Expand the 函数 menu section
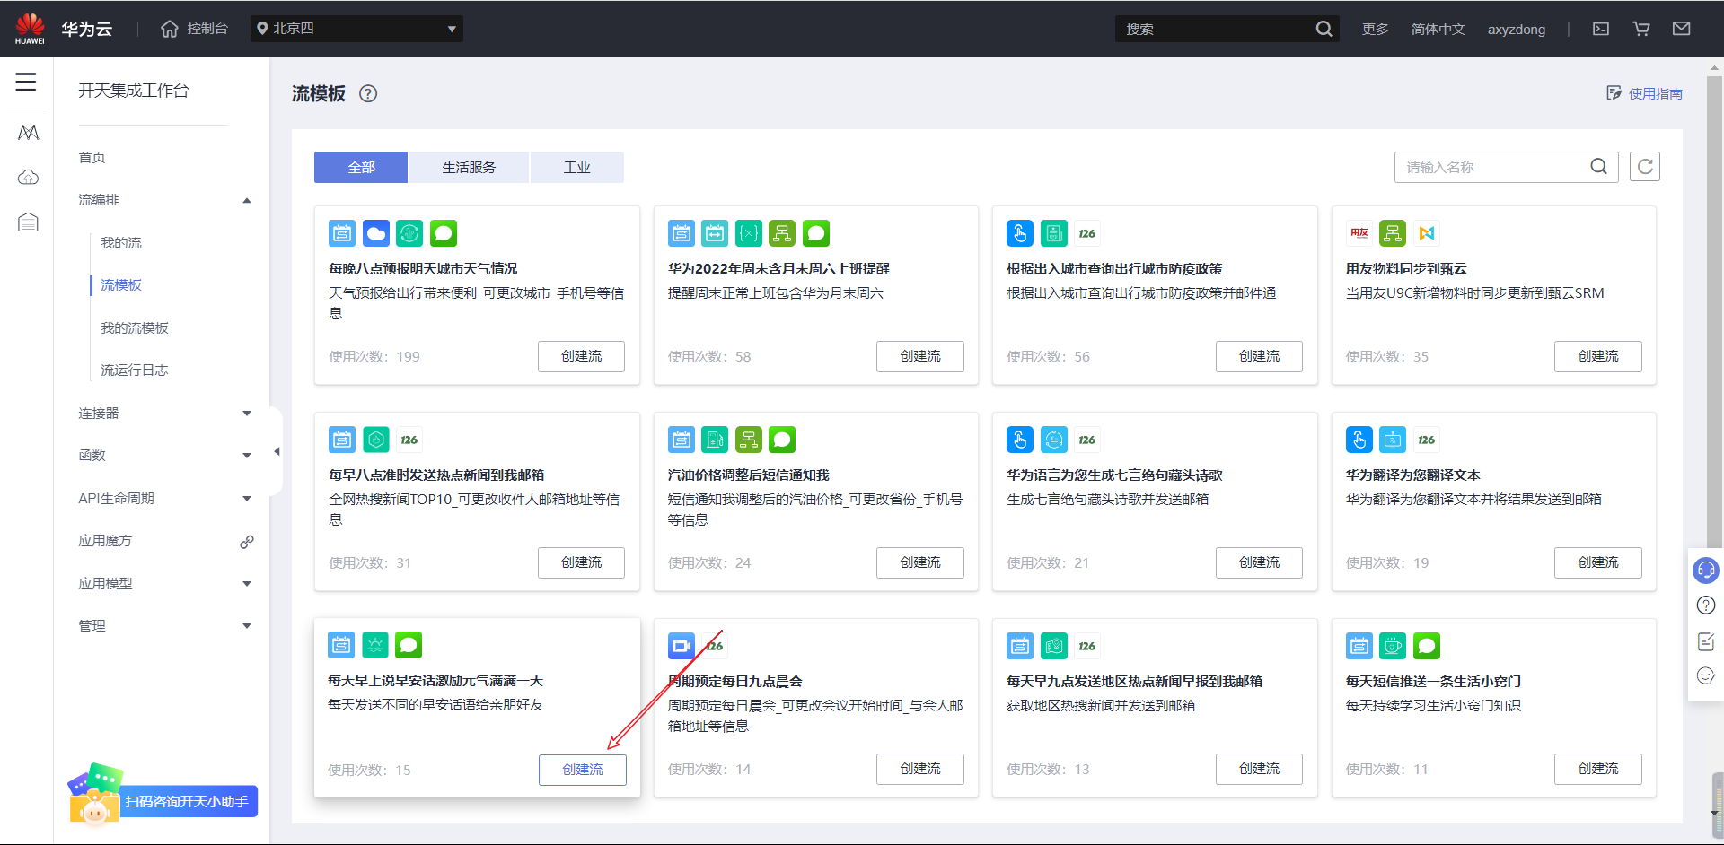1724x845 pixels. pyautogui.click(x=247, y=456)
